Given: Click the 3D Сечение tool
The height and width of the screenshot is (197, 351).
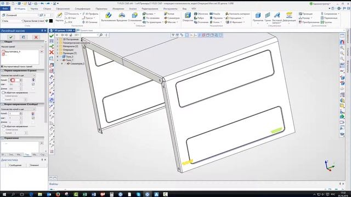Looking at the screenshot, I should [89, 22].
